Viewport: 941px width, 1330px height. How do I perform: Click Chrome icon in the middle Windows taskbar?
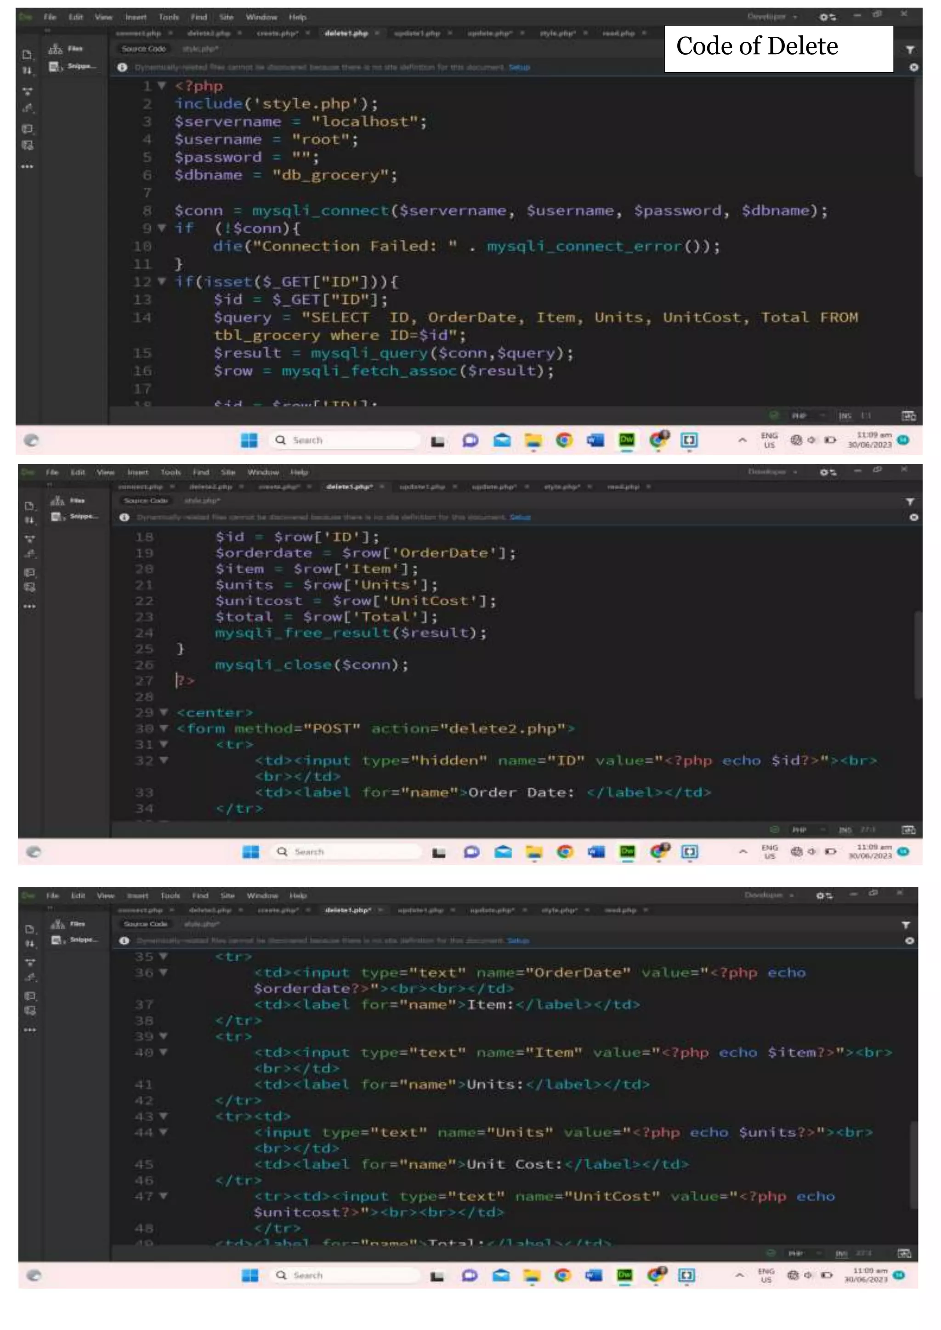pos(565,851)
